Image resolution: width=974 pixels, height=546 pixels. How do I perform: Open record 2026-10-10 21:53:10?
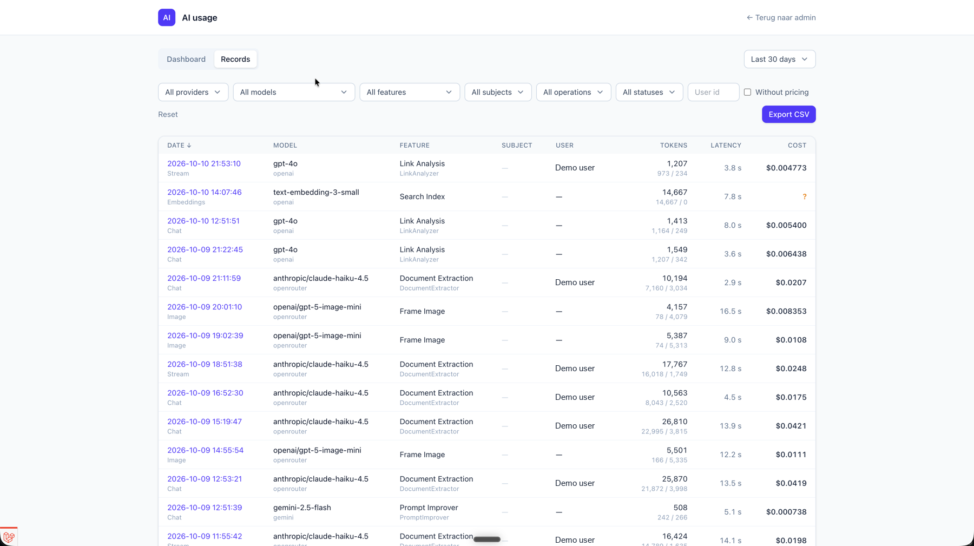(x=204, y=163)
